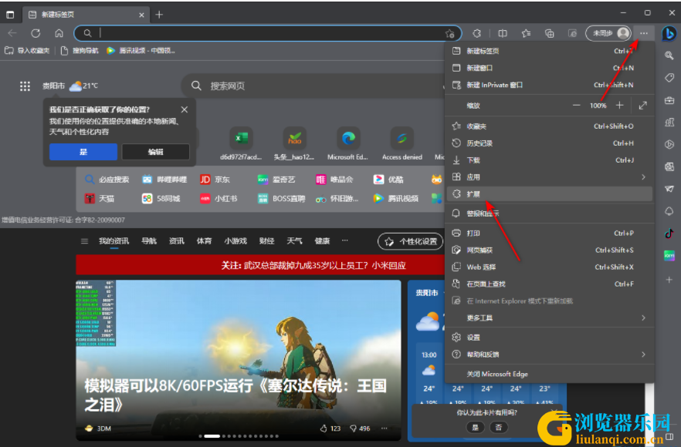The height and width of the screenshot is (447, 681).
Task: Go to the home page icon
Action: 59,33
